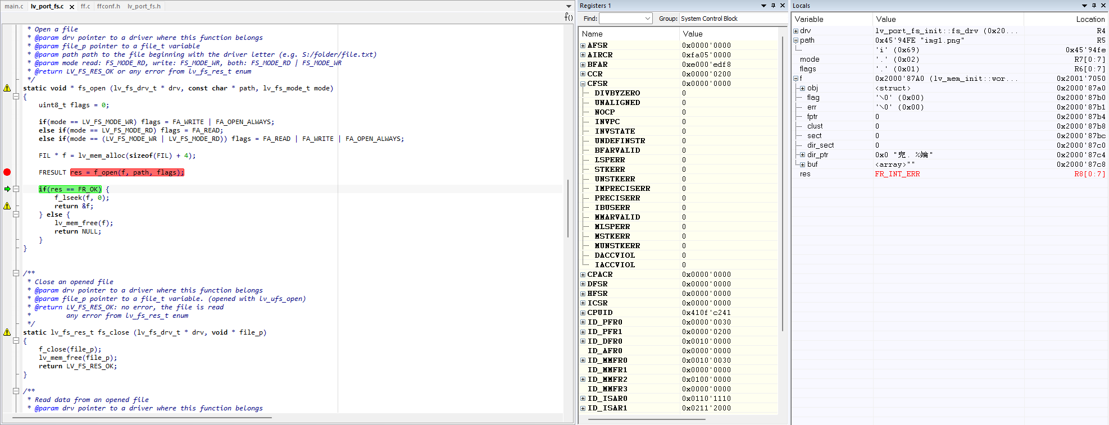Switch to the ffconf.h tab
Viewport: 1109px width, 425px height.
(x=108, y=6)
